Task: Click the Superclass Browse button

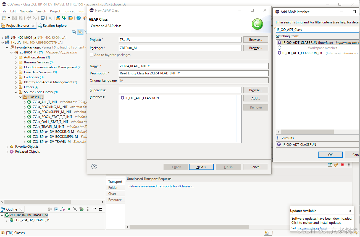Action: pos(256,90)
